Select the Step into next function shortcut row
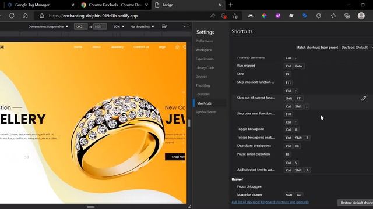Viewport: 373px width, 209px height. click(302, 87)
